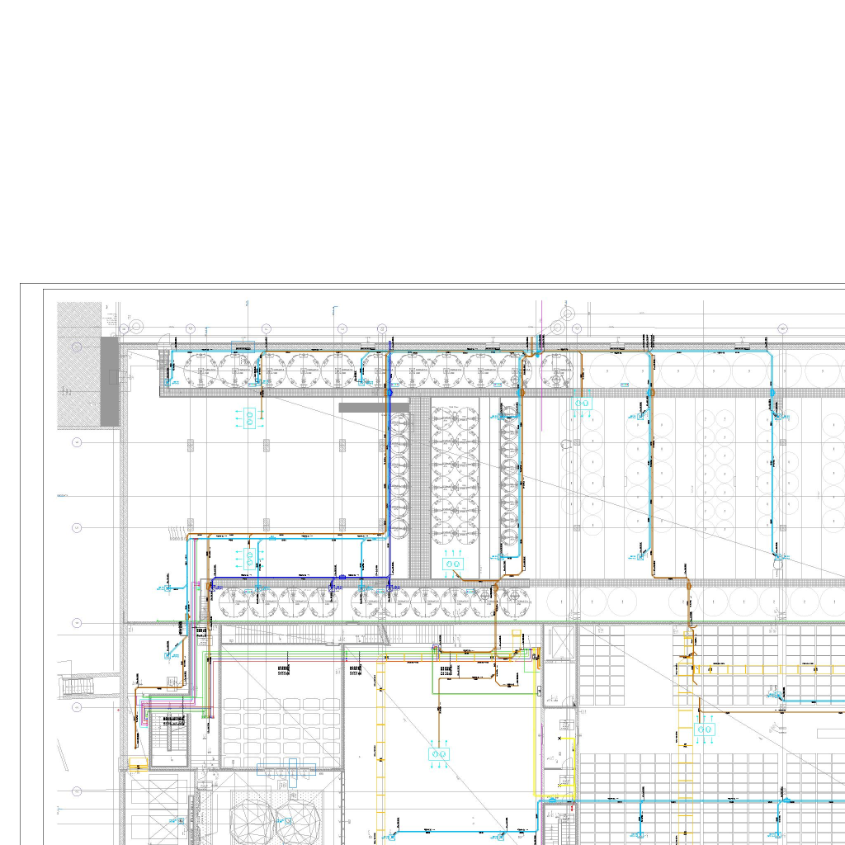This screenshot has height=845, width=845.
Task: Click the long green horizontal line across the plan
Action: 495,622
